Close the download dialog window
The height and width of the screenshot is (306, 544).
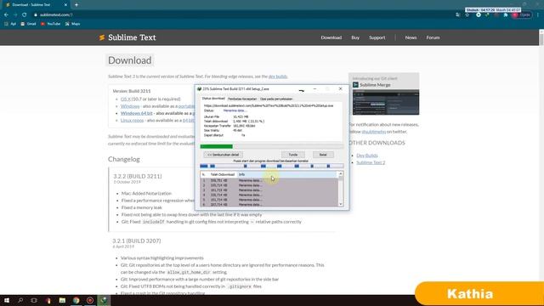(340, 89)
